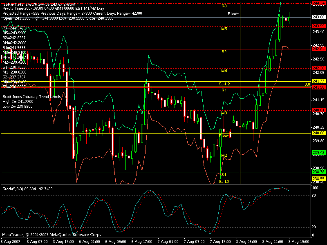The height and width of the screenshot is (245, 327).
Task: Click the green 239.42 price tag
Action: point(318,153)
